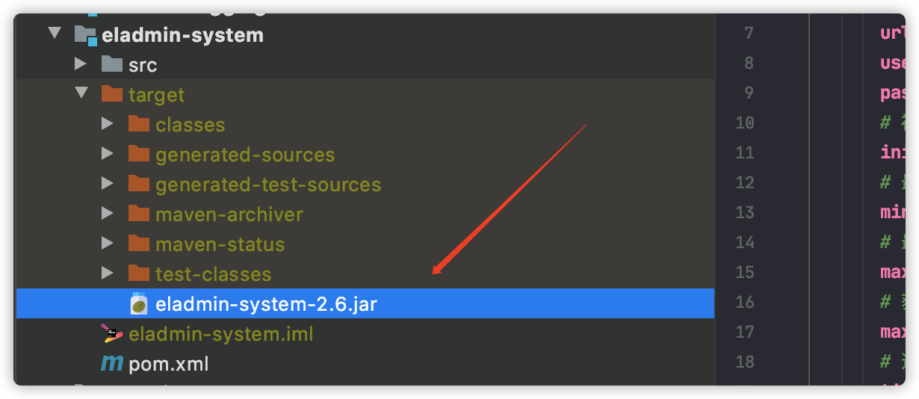Expand the src folder arrow
The width and height of the screenshot is (919, 399).
pos(81,64)
